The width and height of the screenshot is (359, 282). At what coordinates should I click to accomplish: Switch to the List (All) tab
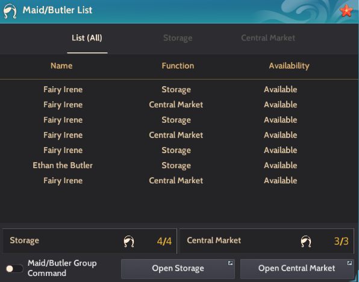click(87, 38)
